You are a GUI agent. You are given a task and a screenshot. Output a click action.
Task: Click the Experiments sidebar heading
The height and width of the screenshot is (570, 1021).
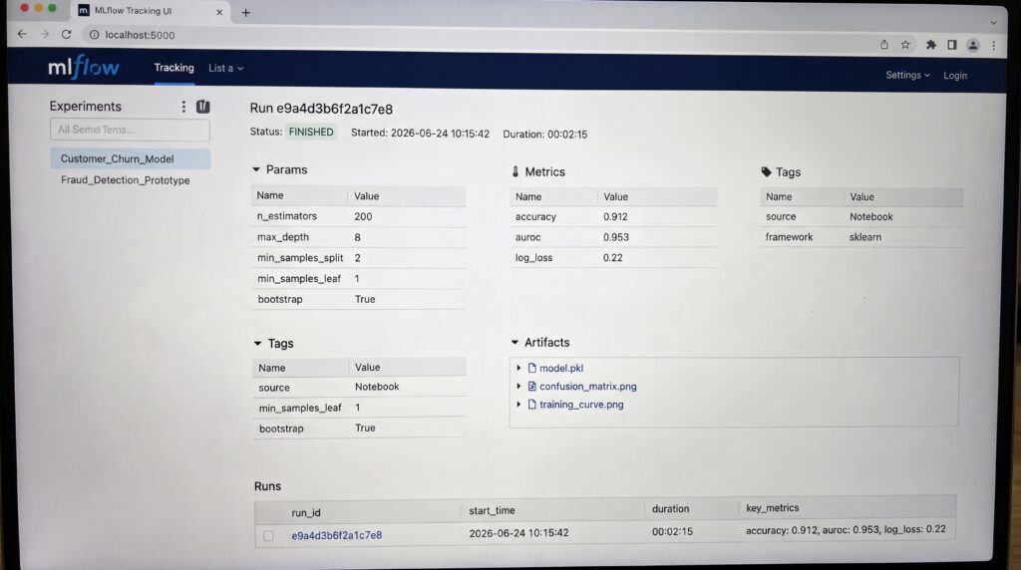[x=86, y=106]
